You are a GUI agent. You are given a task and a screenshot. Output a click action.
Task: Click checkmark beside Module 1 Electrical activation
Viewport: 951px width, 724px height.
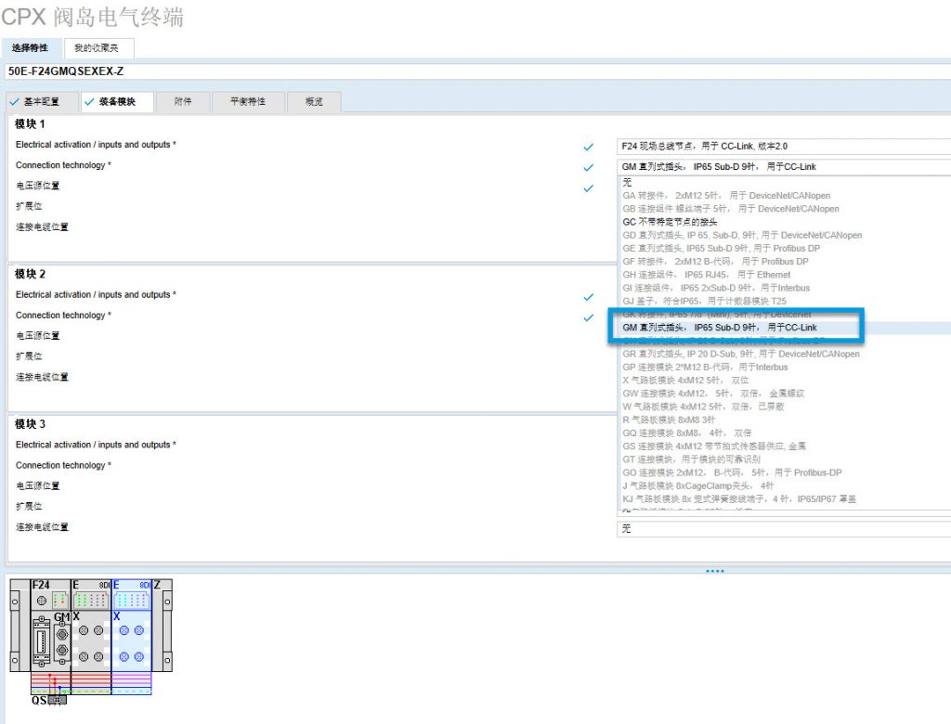(x=588, y=147)
